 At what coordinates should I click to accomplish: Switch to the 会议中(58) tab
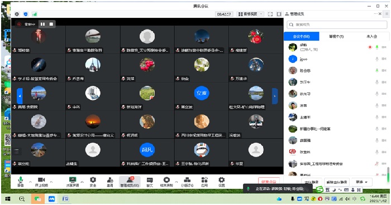coord(302,36)
